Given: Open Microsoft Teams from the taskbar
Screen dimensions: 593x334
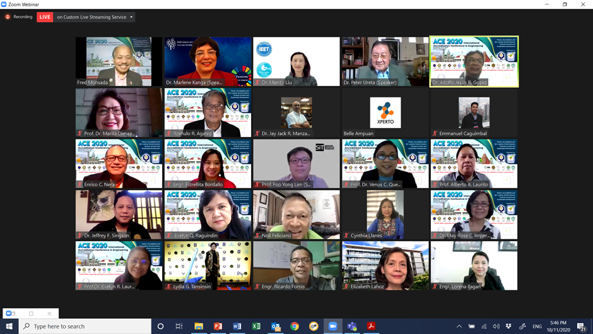Looking at the screenshot, I should coord(352,326).
